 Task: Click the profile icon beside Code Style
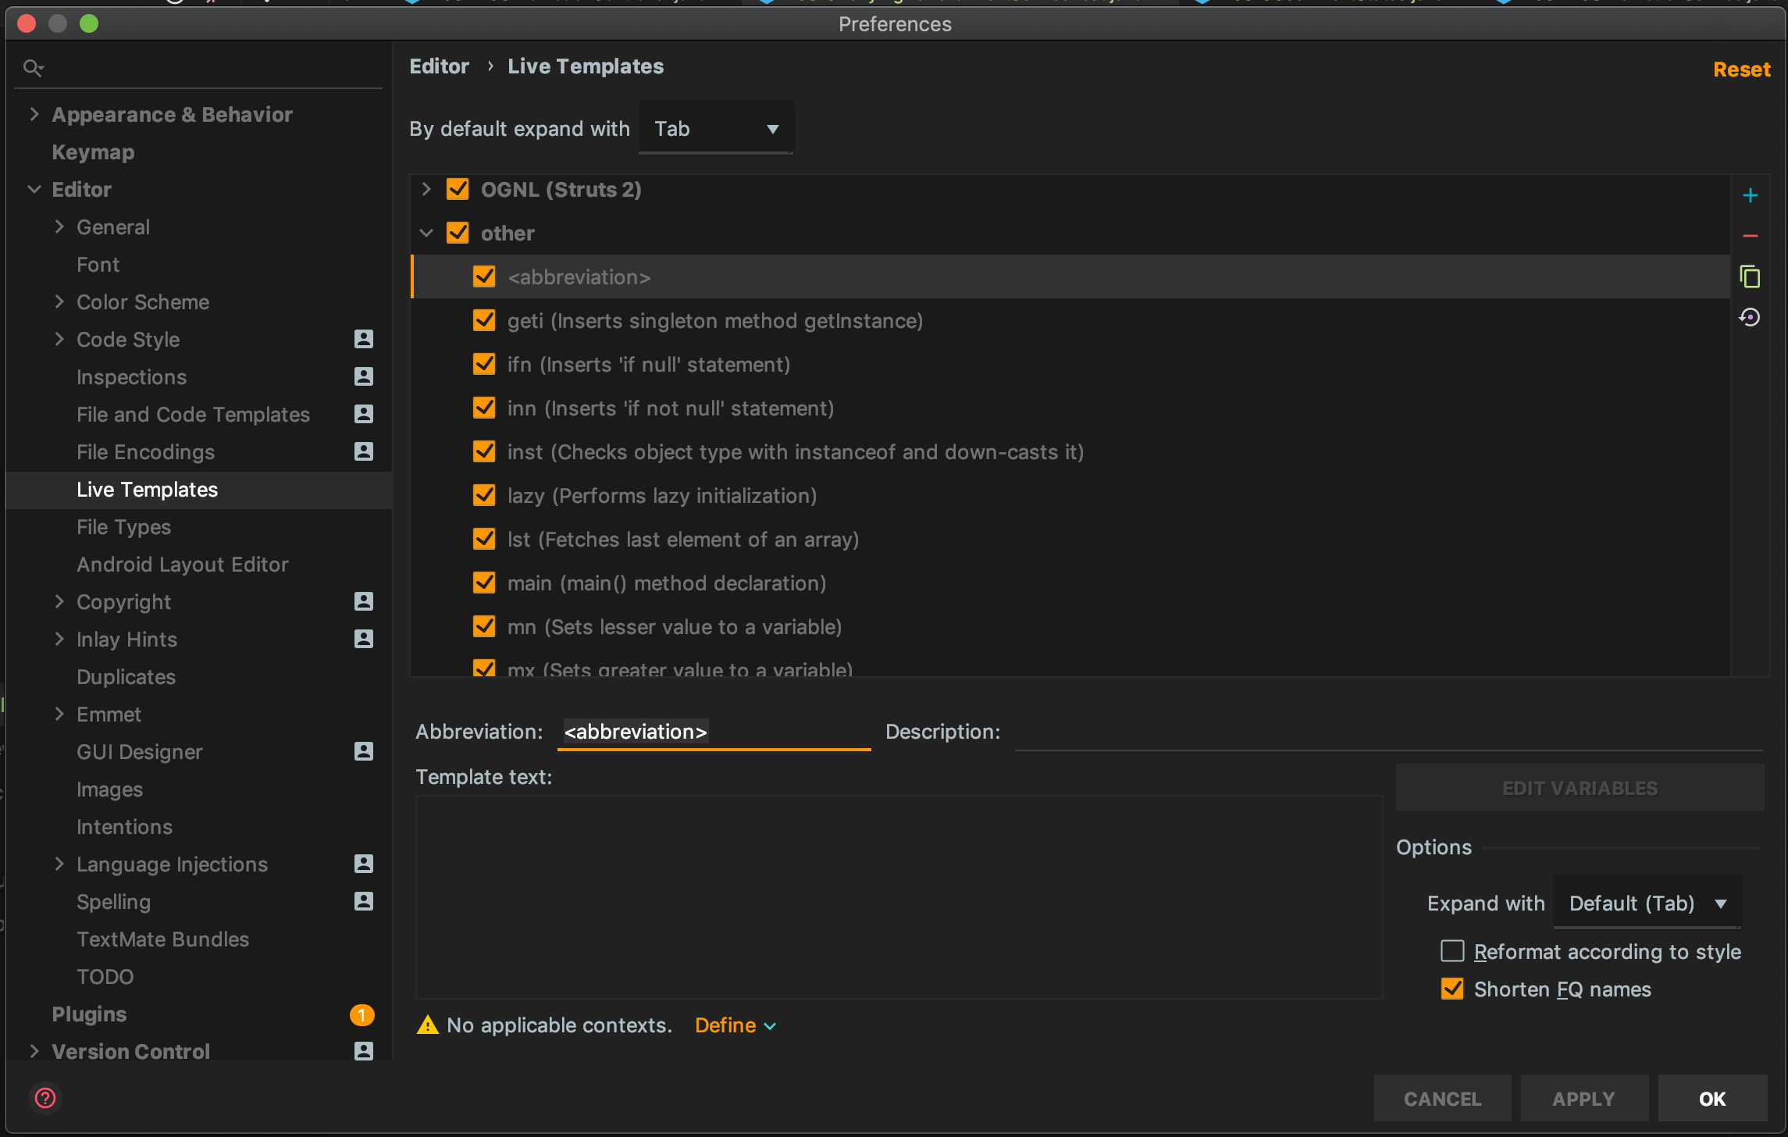coord(363,339)
